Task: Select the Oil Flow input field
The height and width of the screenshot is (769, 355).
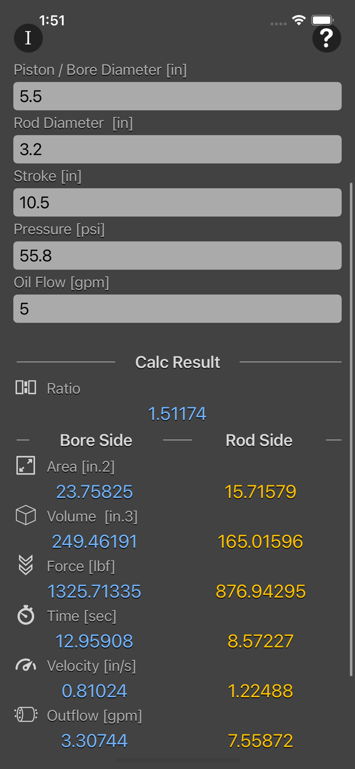Action: coord(177,309)
